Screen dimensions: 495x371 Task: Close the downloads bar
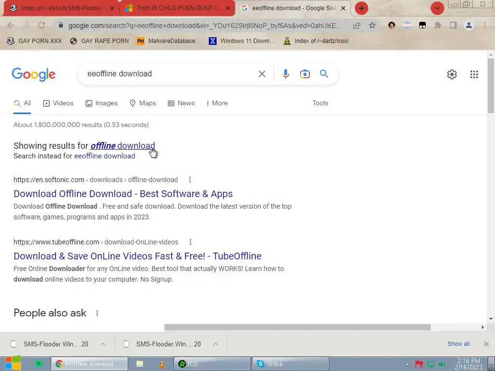(x=486, y=344)
